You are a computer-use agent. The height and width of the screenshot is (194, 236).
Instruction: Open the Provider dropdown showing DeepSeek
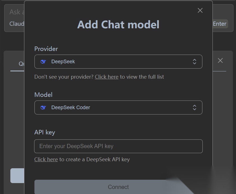[118, 62]
